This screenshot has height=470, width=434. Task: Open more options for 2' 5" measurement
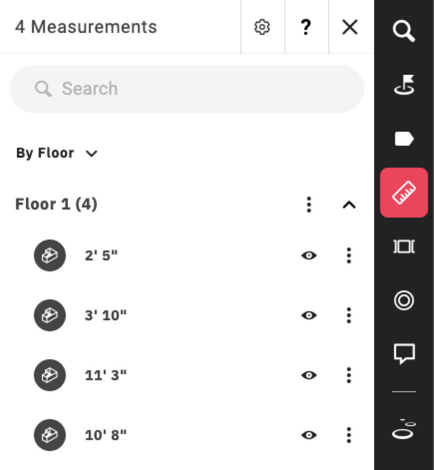(349, 255)
